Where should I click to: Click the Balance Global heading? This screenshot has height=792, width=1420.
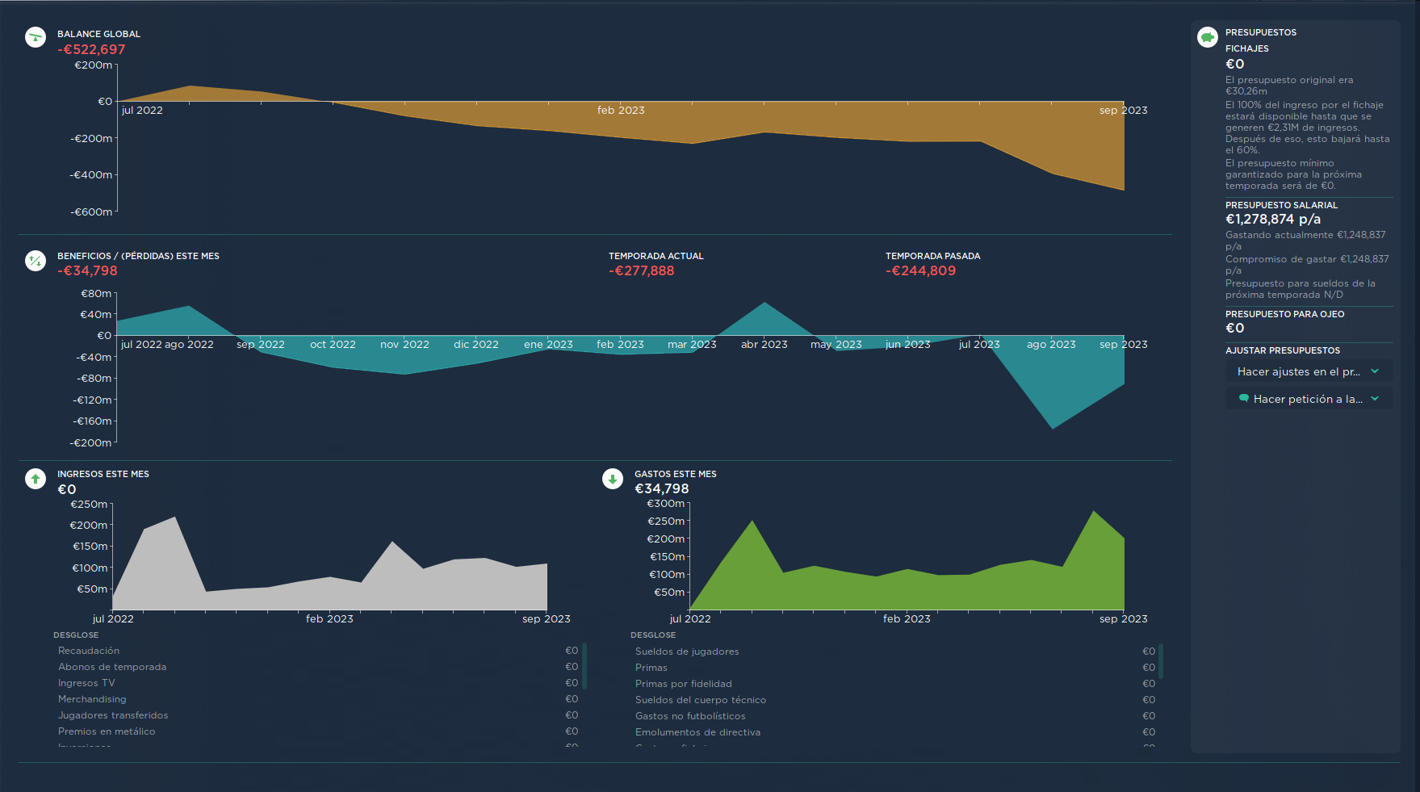[98, 34]
